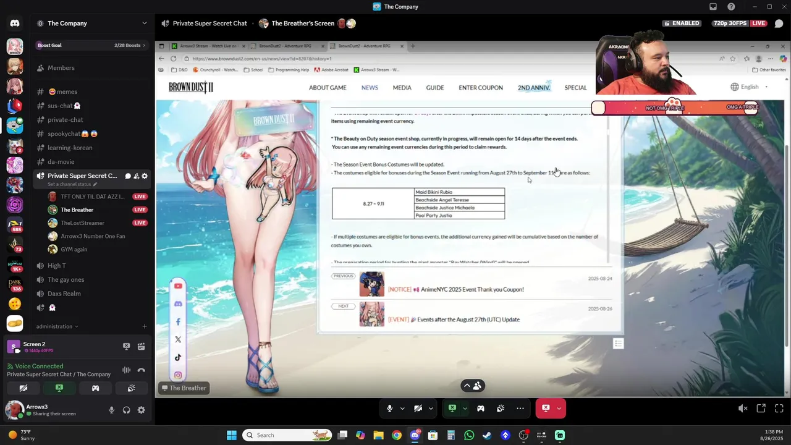Open English language dropdown on Brown Dust site
This screenshot has width=791, height=445.
750,87
